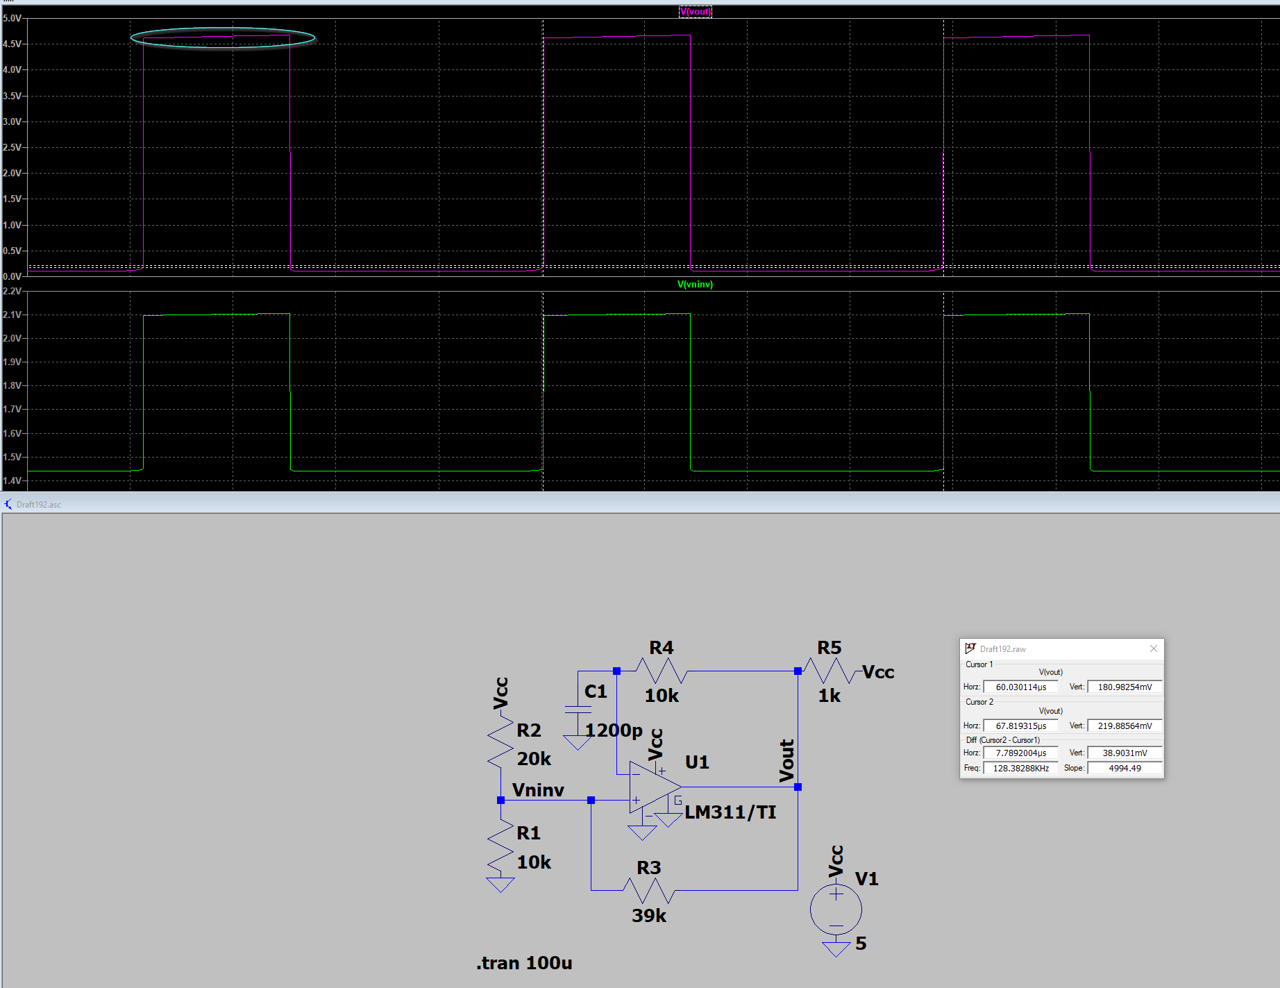Screen dimensions: 1280x988
Task: Click the ground symbol below R1
Action: (500, 885)
